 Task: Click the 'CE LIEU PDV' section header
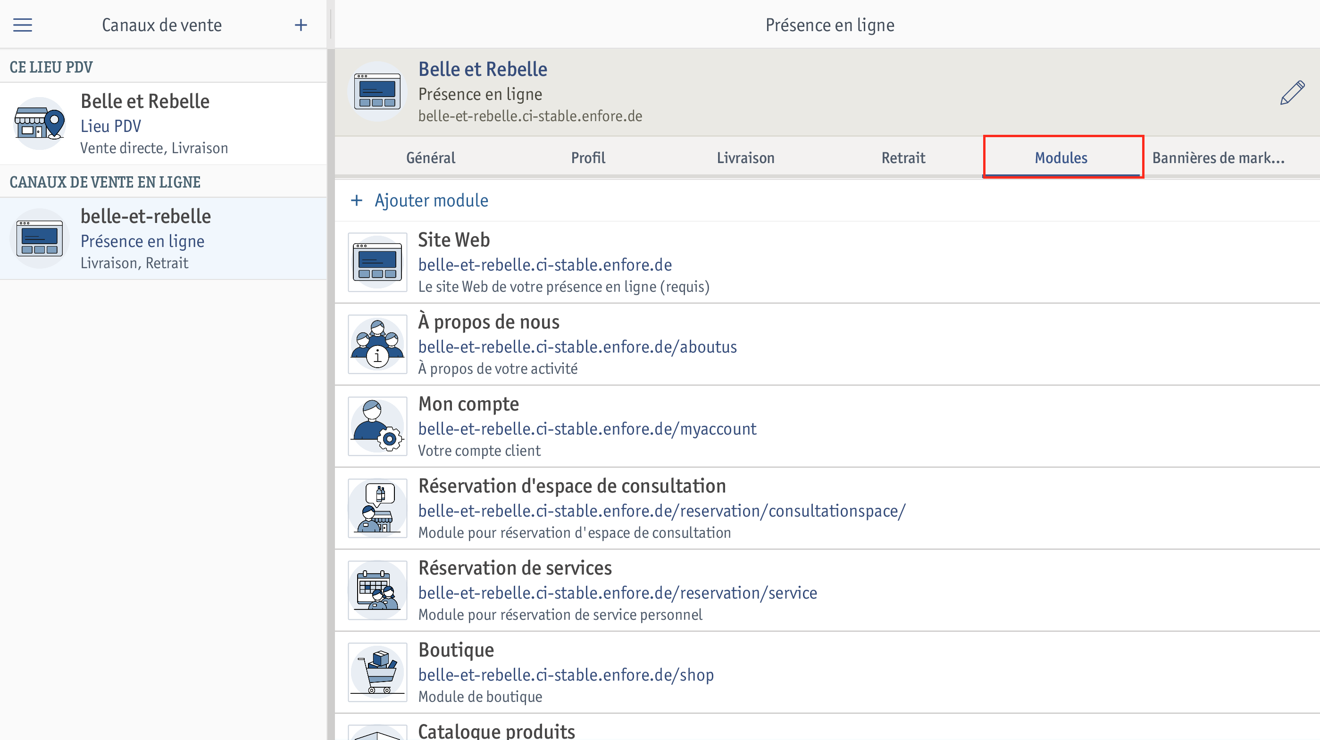tap(51, 67)
